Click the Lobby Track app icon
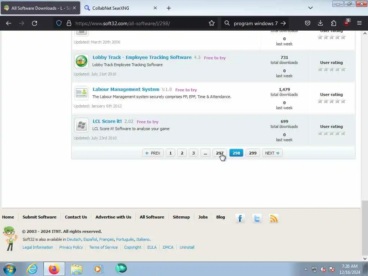 point(82,61)
